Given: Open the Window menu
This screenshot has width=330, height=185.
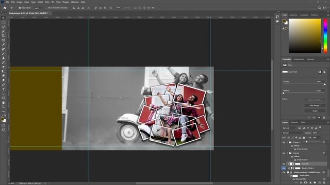Looking at the screenshot, I should [x=75, y=2].
